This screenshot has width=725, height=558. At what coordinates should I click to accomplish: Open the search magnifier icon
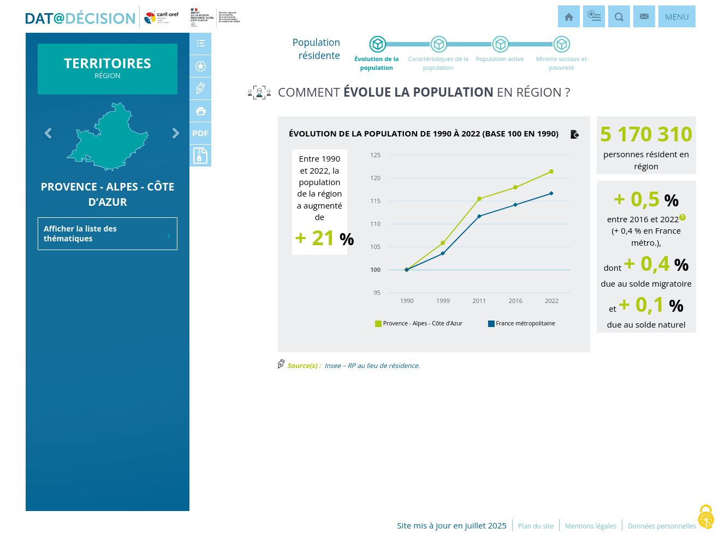point(619,17)
